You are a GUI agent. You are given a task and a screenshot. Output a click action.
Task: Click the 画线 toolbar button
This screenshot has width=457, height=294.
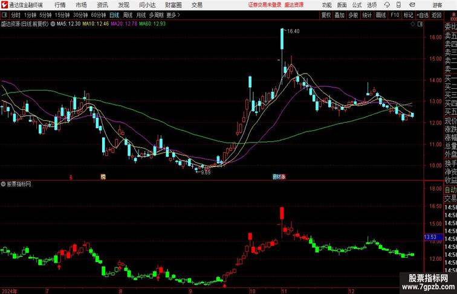click(381, 15)
